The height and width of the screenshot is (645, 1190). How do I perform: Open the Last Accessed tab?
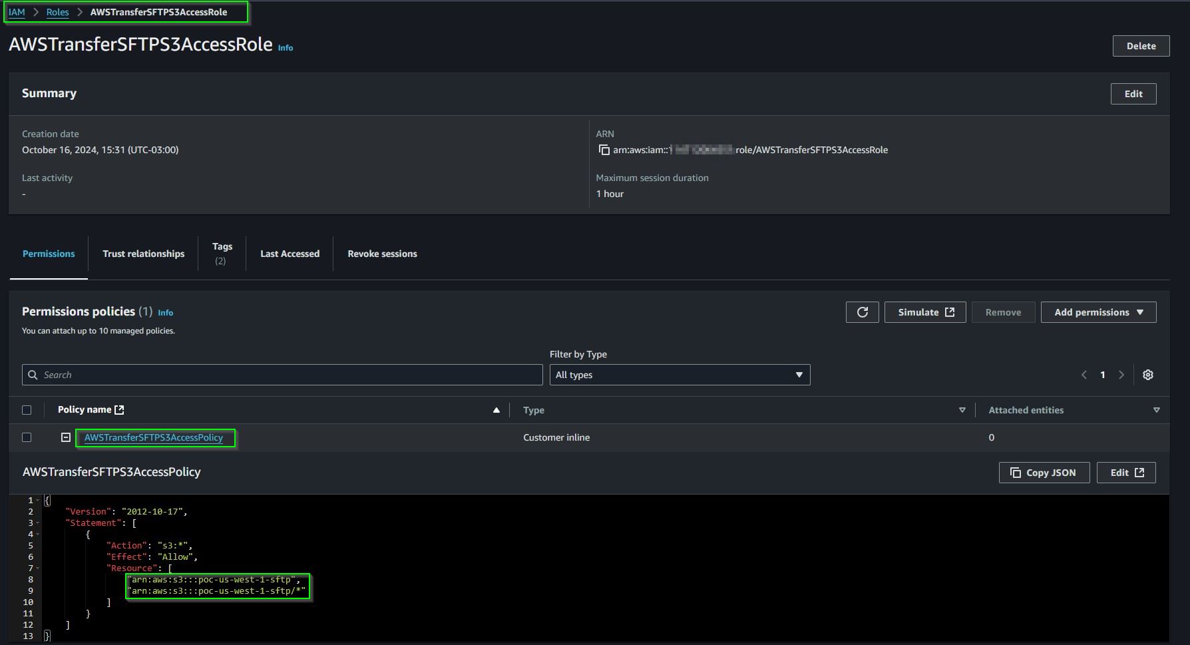tap(290, 254)
